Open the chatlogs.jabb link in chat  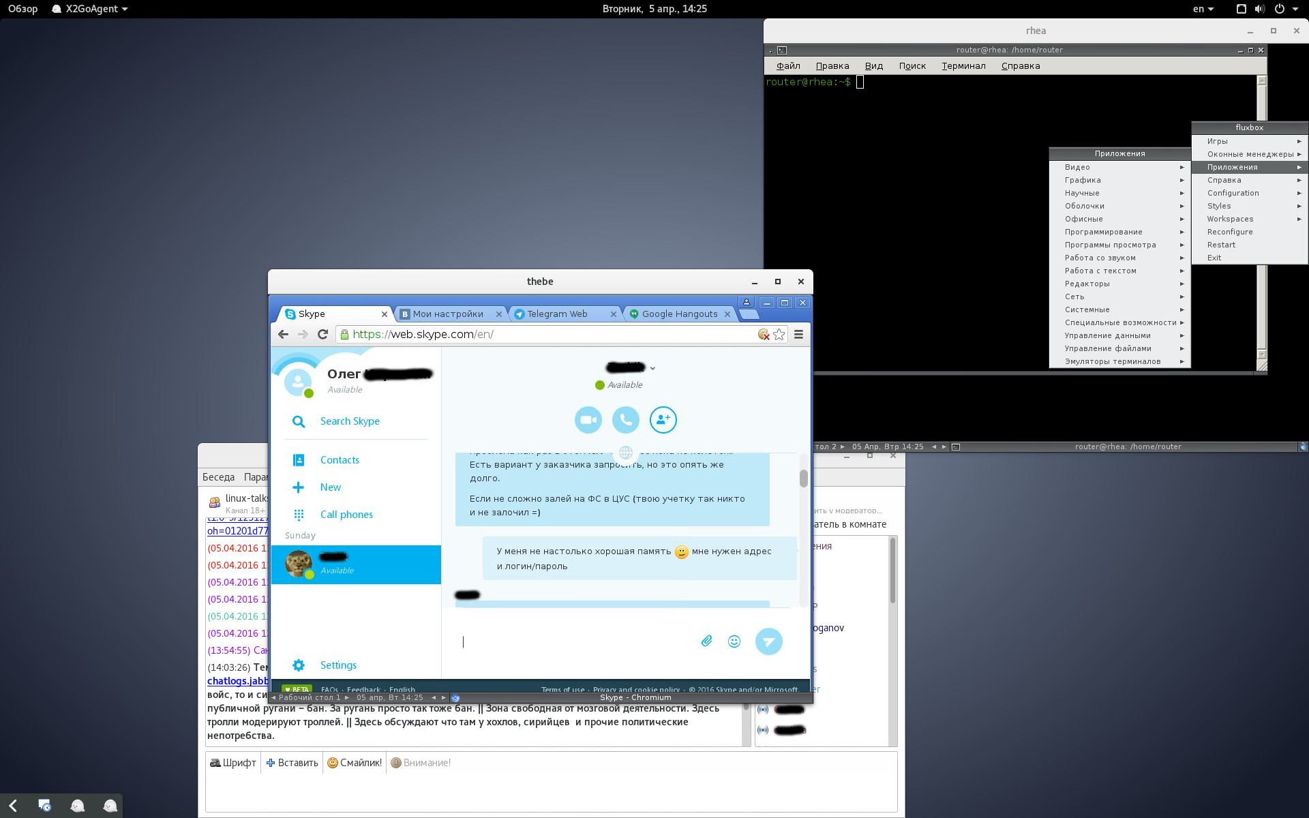pyautogui.click(x=237, y=681)
